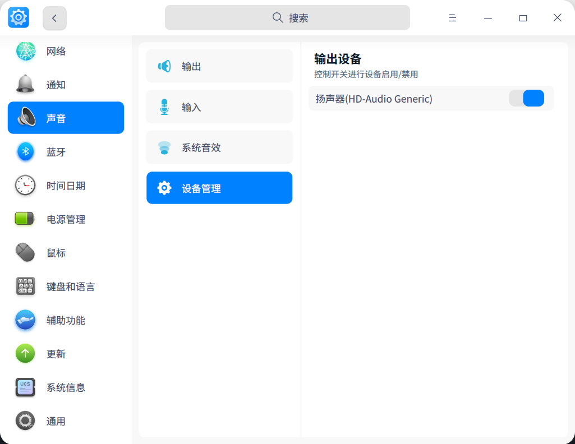The width and height of the screenshot is (575, 444).
Task: Select the 设备管理 device management tab
Action: click(219, 188)
